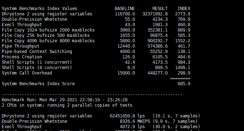
Task: Click Whetstone index value 769.9
Action: click(x=184, y=19)
